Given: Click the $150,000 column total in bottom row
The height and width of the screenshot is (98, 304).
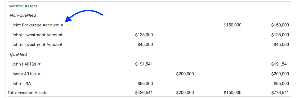Looking at the screenshot, I should 233,93.
